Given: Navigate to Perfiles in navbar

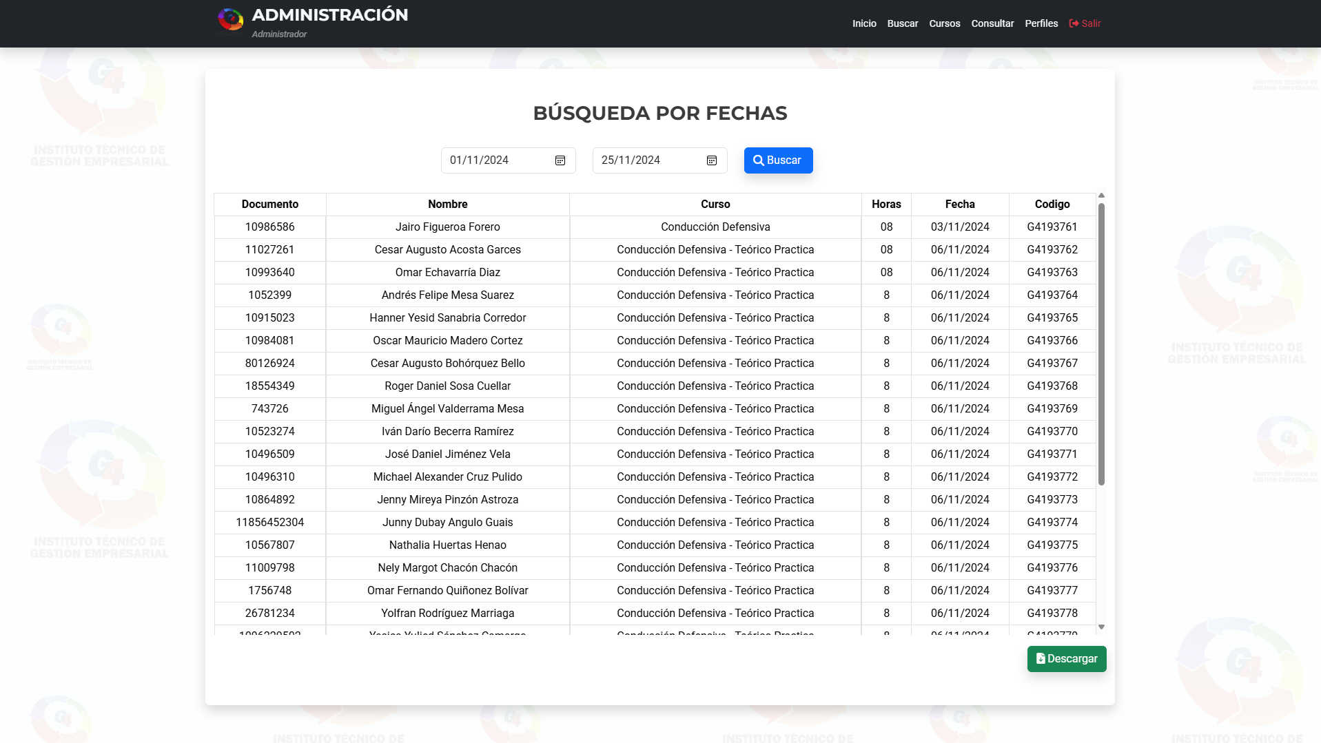Looking at the screenshot, I should pos(1041,23).
